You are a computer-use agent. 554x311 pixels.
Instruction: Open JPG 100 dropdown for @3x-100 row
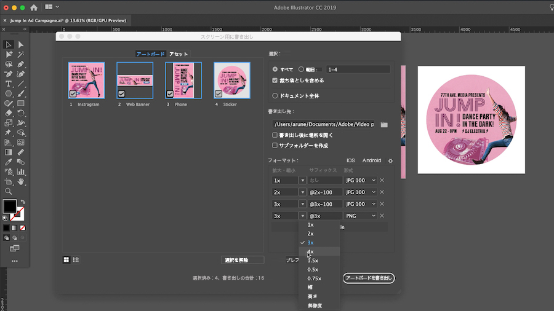360,204
